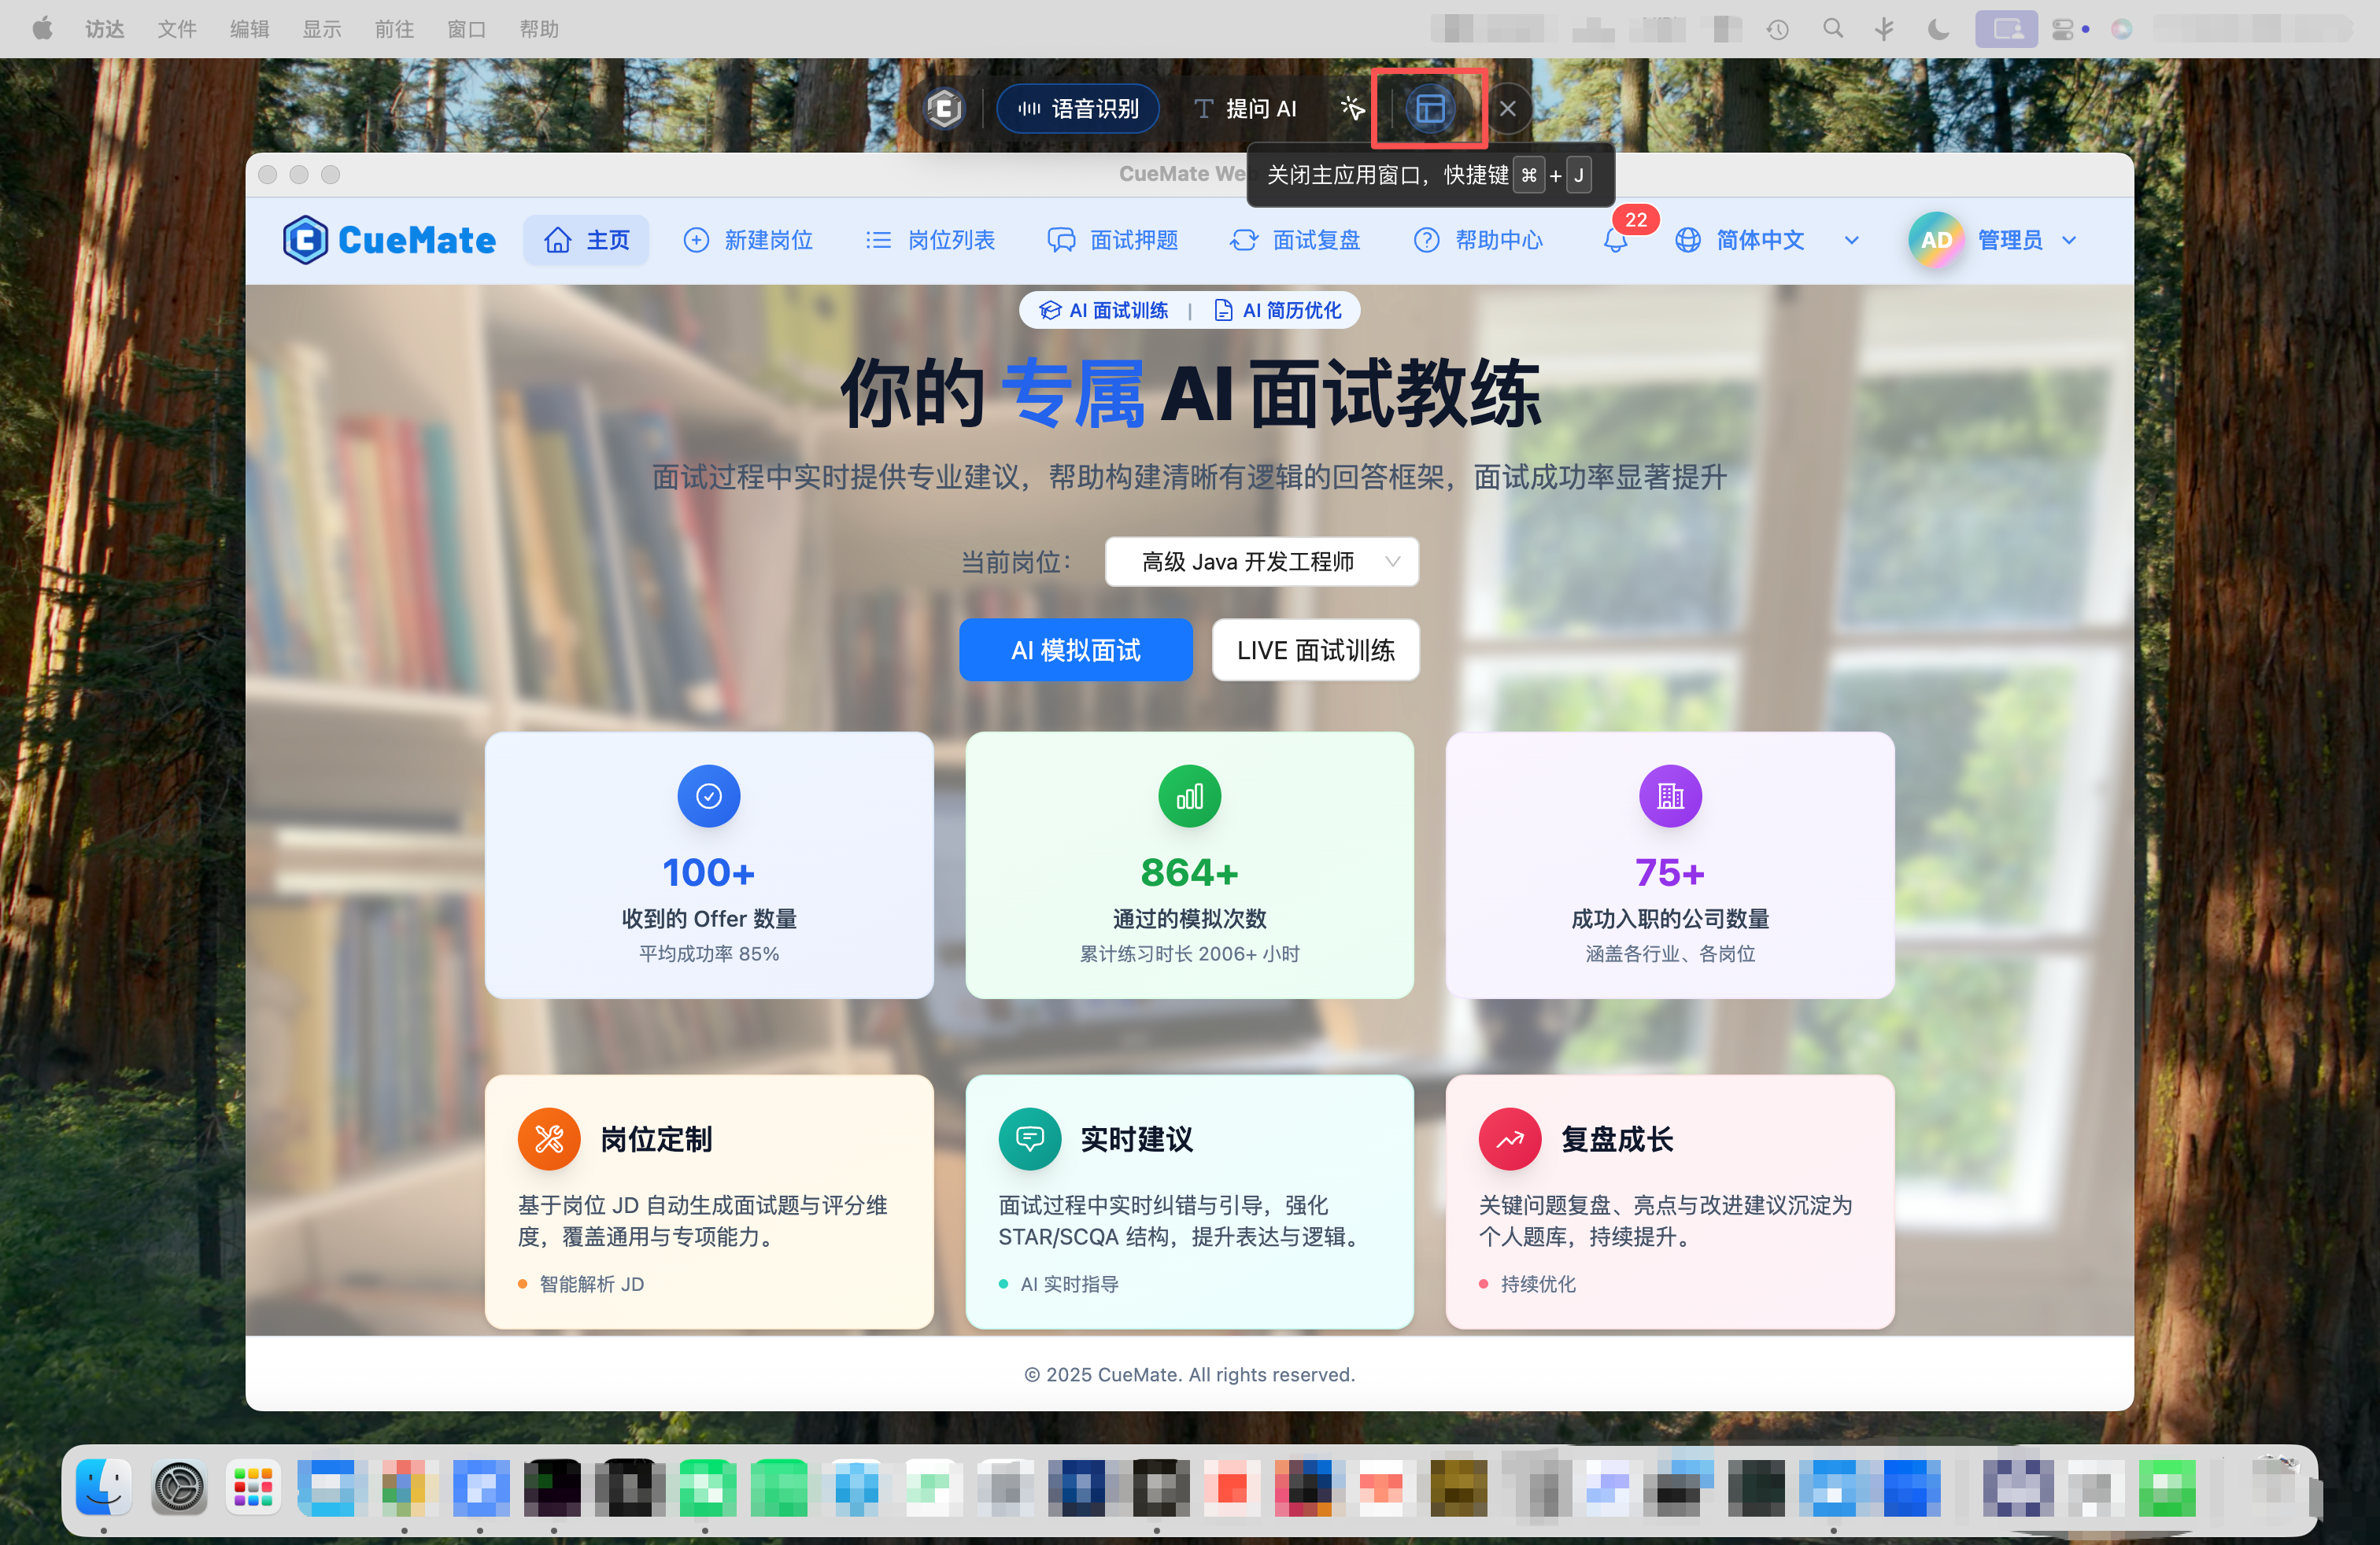2380x1545 pixels.
Task: Start an AI 模拟面试 session
Action: click(x=1075, y=650)
